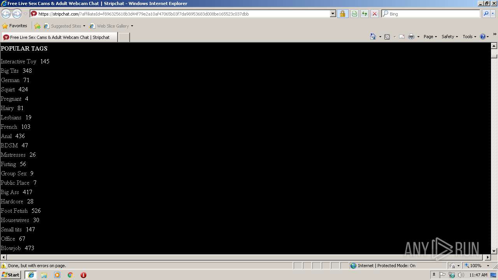The width and height of the screenshot is (498, 280).
Task: Open the recent pages dropdown beside Forward
Action: (x=25, y=14)
